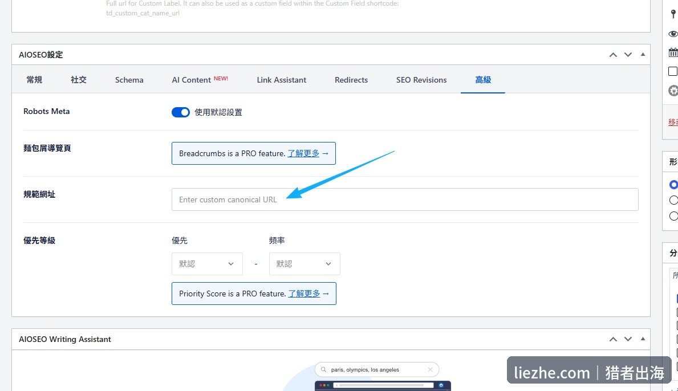Click the calendar schedule icon in sidebar
Image resolution: width=678 pixels, height=391 pixels.
pyautogui.click(x=673, y=52)
